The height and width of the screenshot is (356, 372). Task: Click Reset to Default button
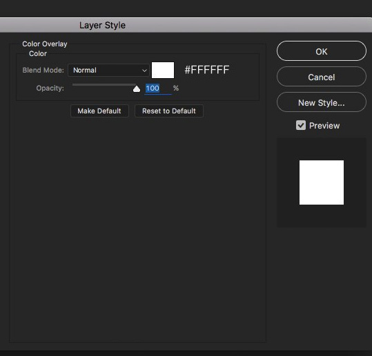pyautogui.click(x=169, y=111)
